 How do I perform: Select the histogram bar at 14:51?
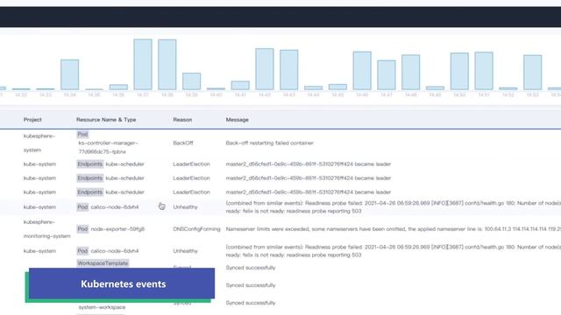484,71
